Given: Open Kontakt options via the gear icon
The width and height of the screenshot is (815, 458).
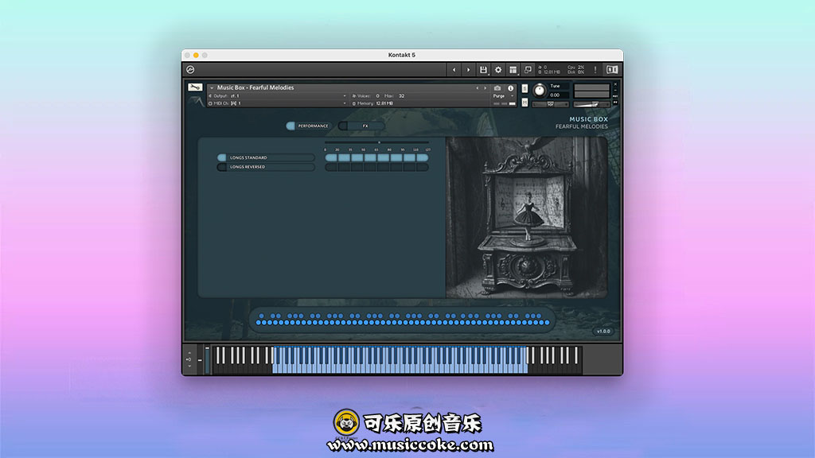Looking at the screenshot, I should pos(498,70).
